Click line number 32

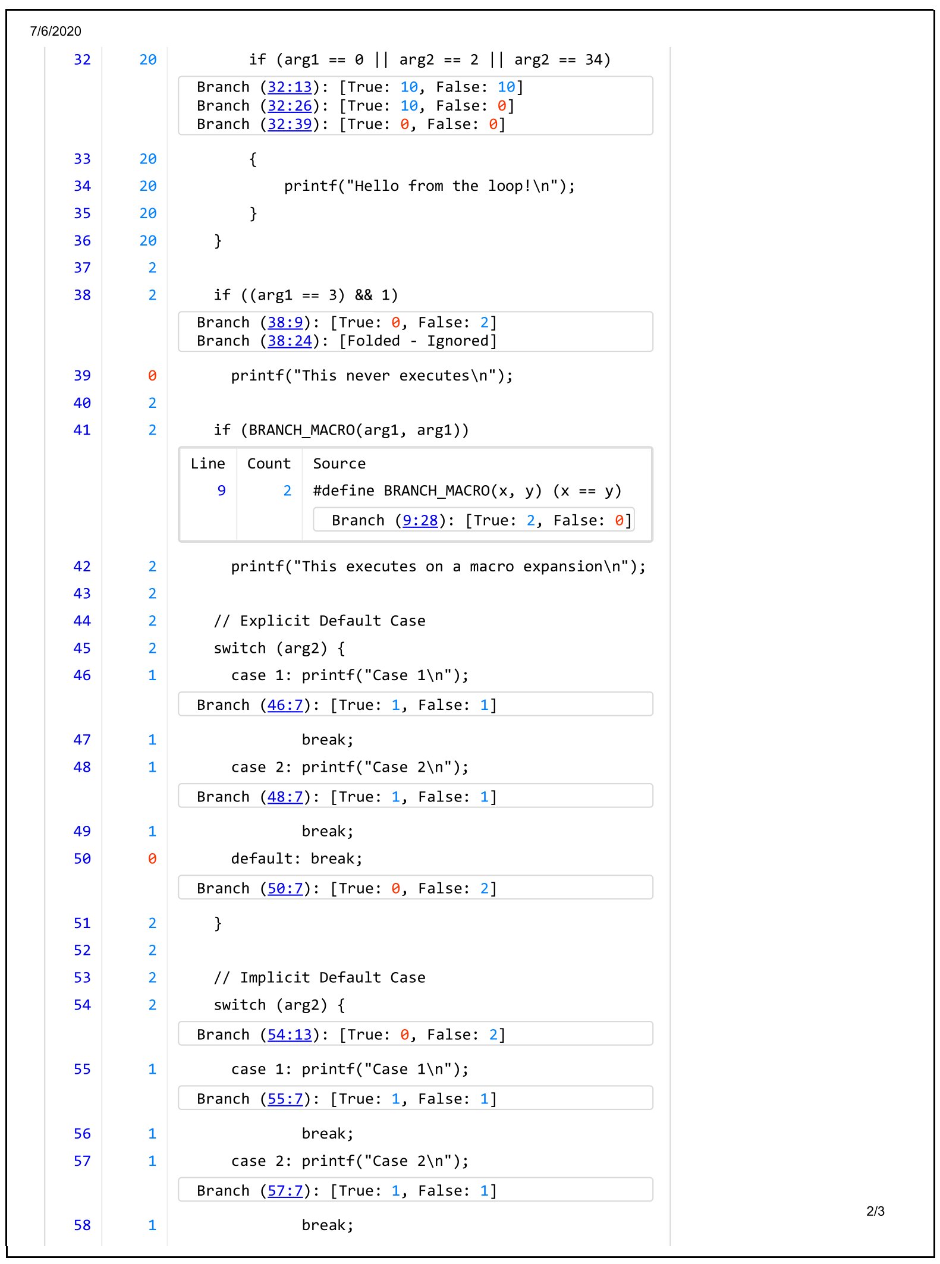(x=82, y=60)
